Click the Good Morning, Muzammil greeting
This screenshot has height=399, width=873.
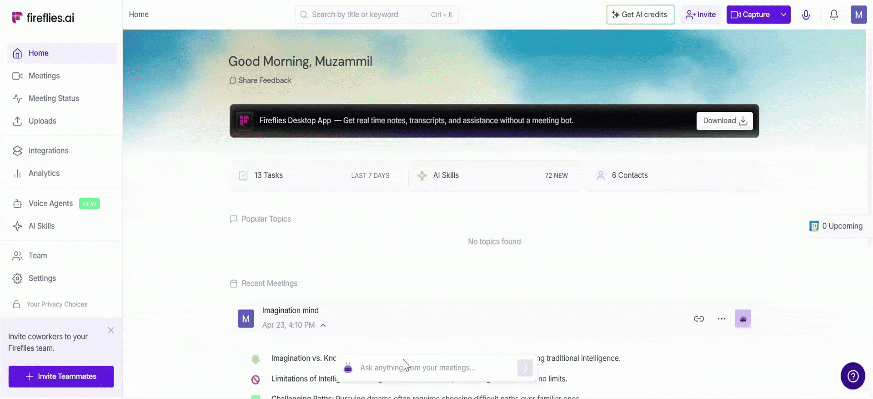(300, 61)
